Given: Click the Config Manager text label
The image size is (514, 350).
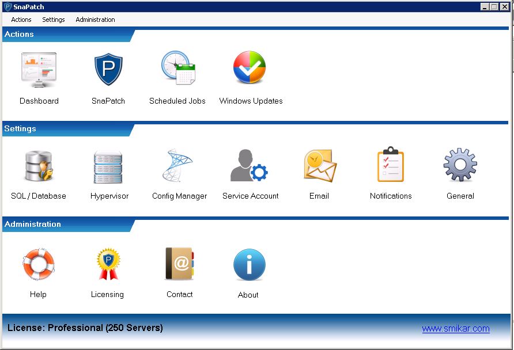Looking at the screenshot, I should (180, 196).
